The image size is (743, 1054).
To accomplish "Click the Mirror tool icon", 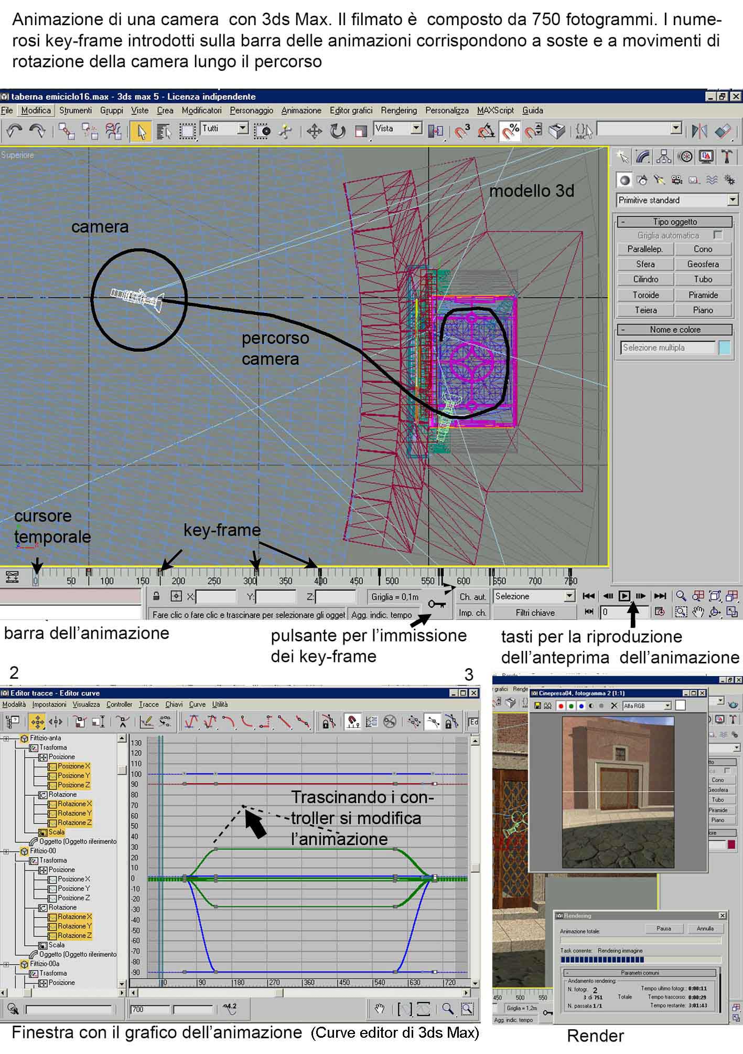I will click(x=699, y=131).
